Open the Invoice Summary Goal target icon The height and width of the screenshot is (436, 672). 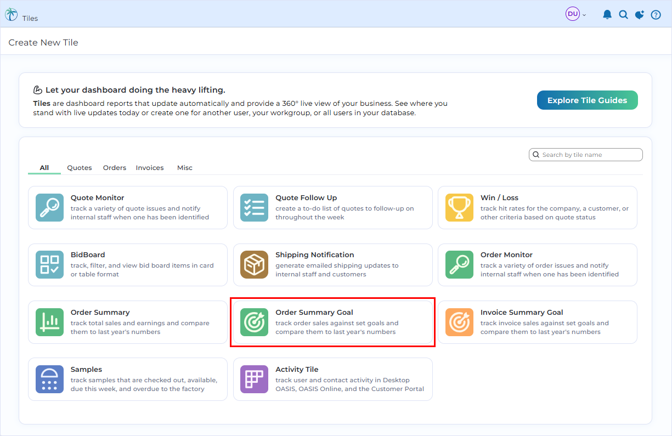point(459,322)
